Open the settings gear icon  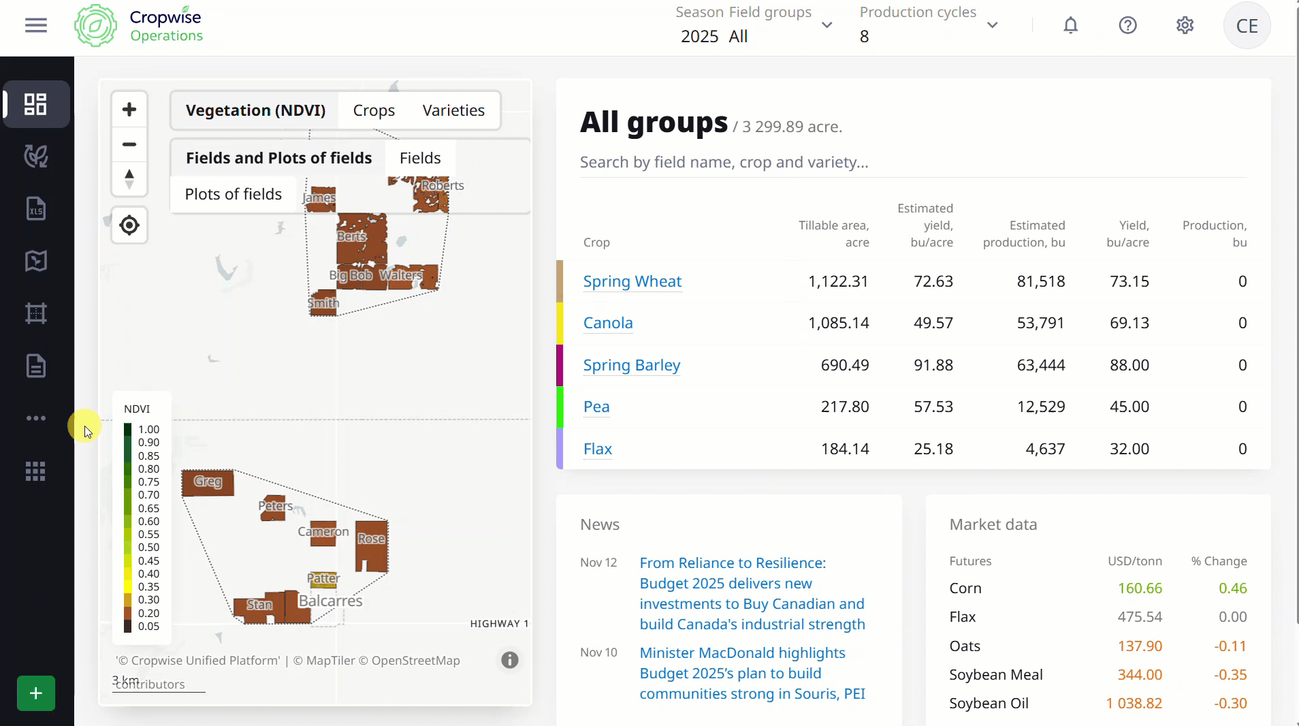click(1185, 26)
